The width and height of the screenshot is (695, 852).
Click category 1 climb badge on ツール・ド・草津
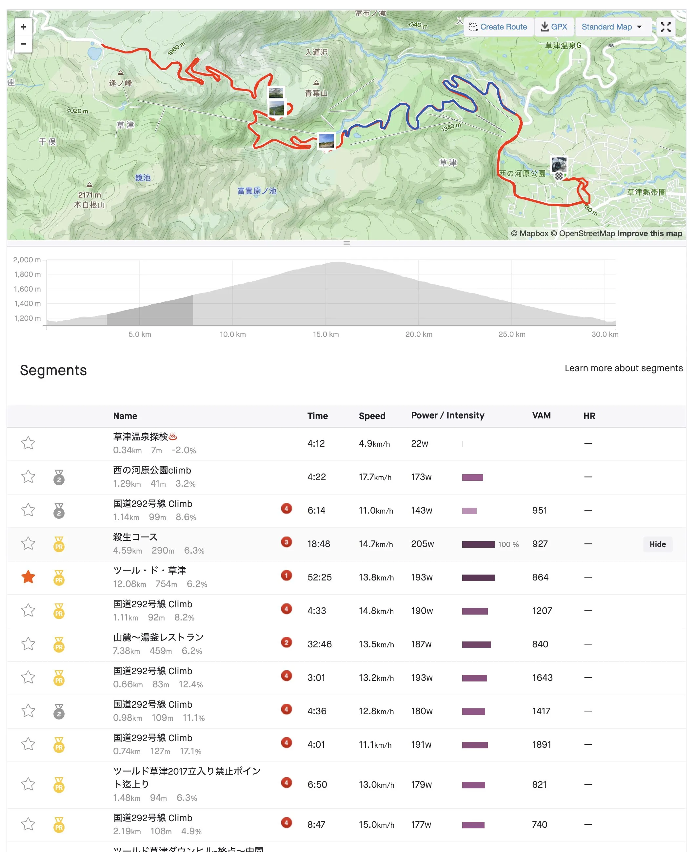tap(286, 575)
